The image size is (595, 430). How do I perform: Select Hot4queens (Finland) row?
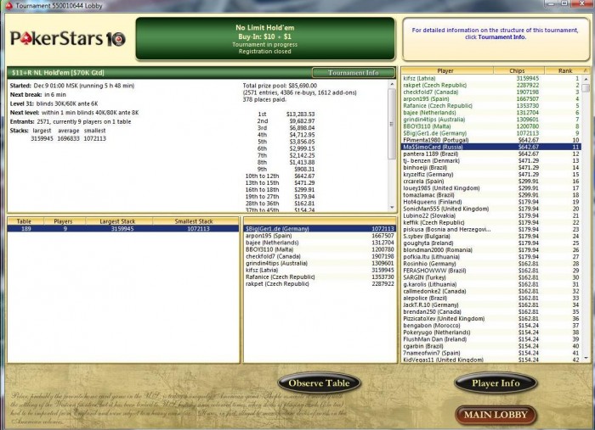(x=491, y=202)
